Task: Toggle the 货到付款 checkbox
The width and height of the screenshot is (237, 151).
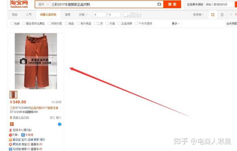Action: [49, 23]
